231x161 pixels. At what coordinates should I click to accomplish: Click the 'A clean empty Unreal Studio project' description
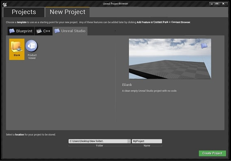pos(149,91)
